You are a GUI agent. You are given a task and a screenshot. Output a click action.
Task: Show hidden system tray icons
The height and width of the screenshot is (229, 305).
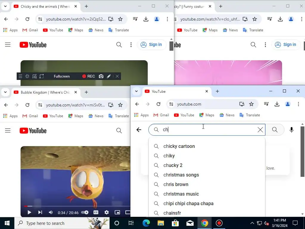tap(252, 223)
